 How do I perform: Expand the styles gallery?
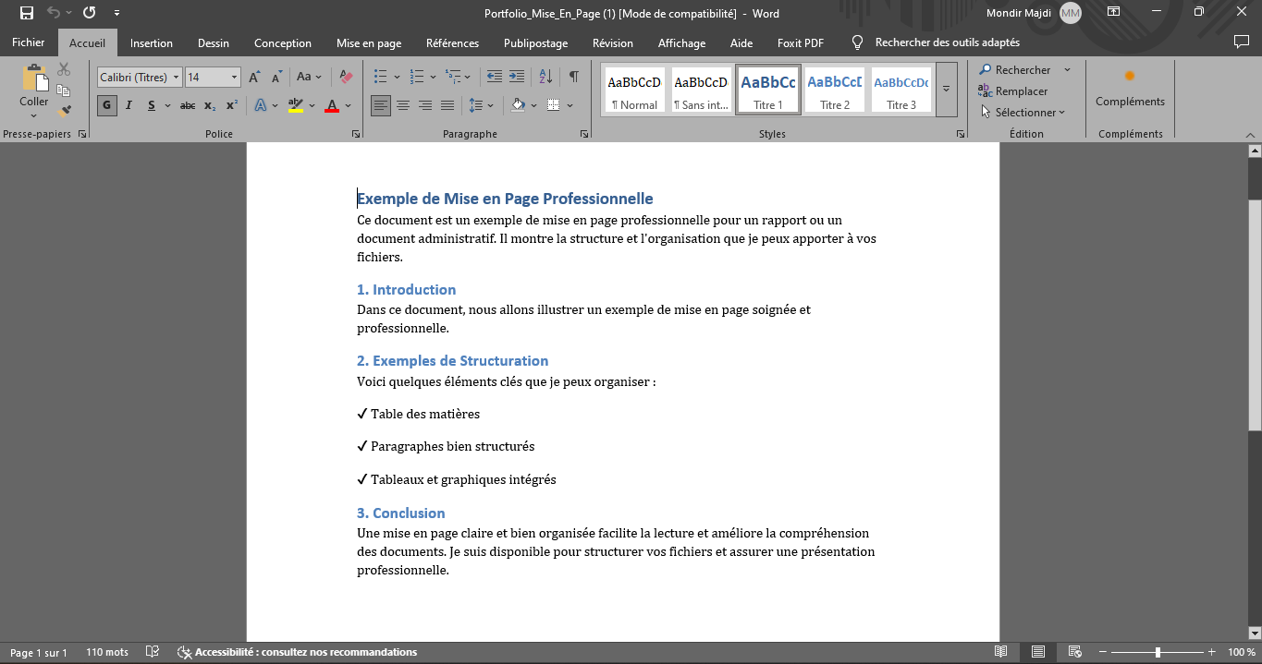(x=946, y=90)
